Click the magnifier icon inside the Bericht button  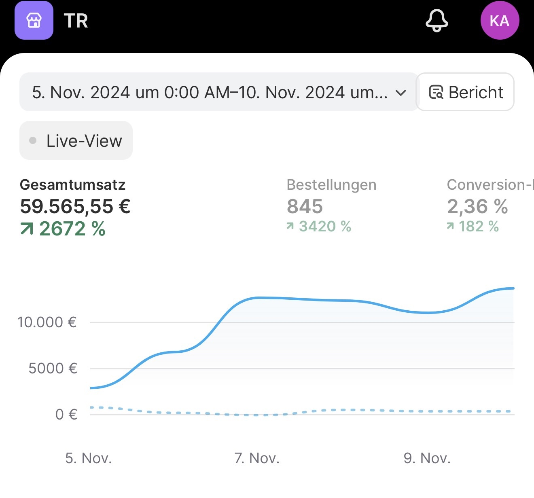coord(436,92)
